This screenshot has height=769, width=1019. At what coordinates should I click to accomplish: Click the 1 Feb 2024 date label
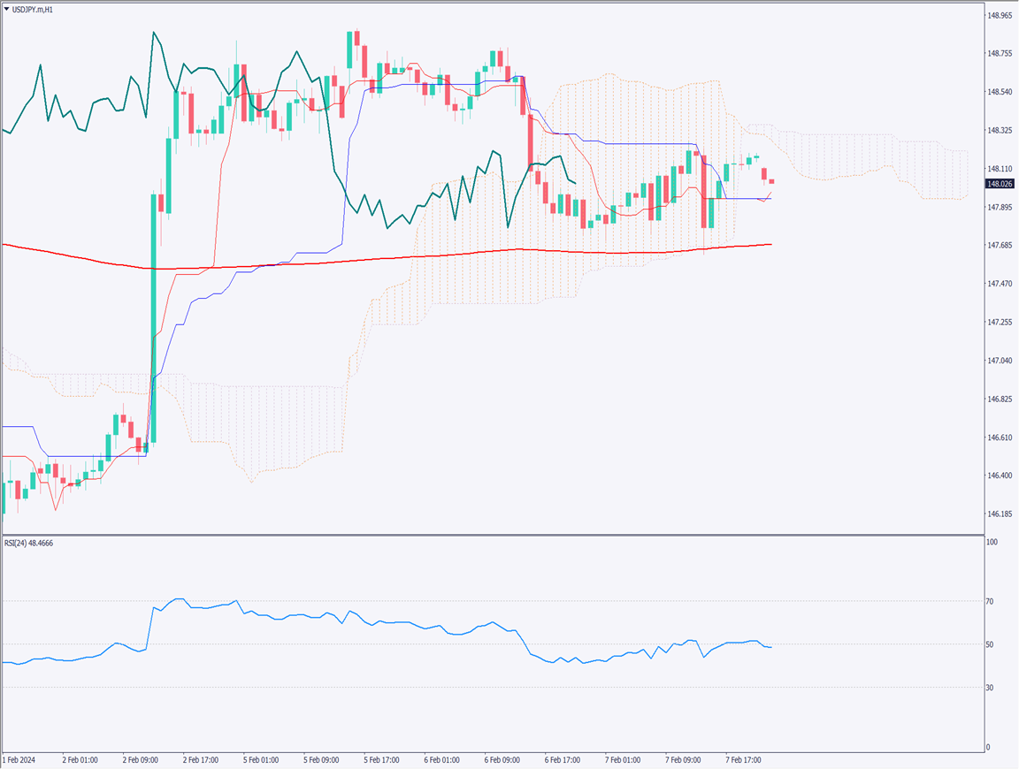21,759
